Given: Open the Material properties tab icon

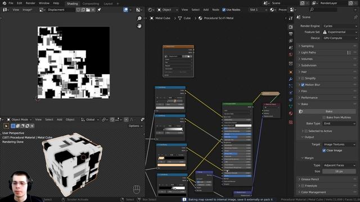Looking at the screenshot, I should click(291, 113).
